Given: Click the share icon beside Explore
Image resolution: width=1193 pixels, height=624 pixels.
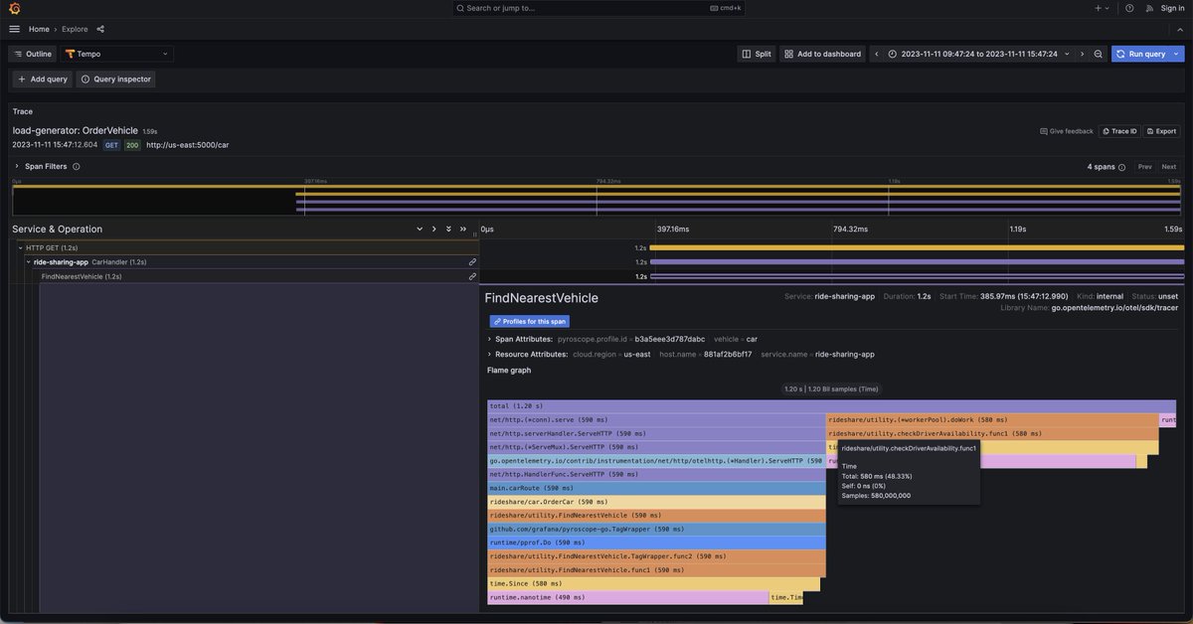Looking at the screenshot, I should (100, 29).
